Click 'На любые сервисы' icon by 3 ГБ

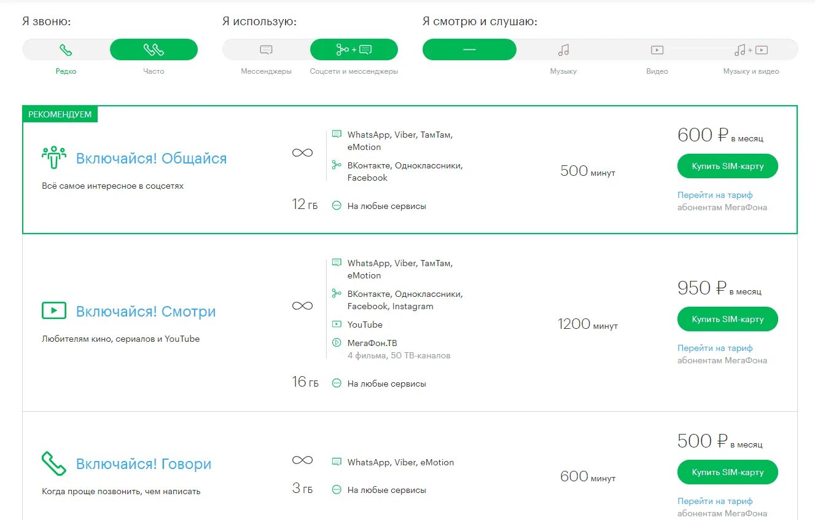[337, 490]
